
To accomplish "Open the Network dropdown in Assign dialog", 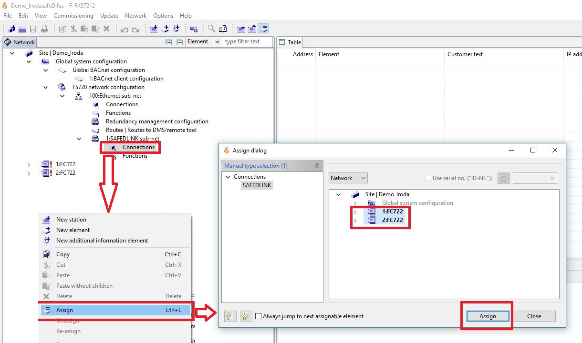I will coord(348,178).
